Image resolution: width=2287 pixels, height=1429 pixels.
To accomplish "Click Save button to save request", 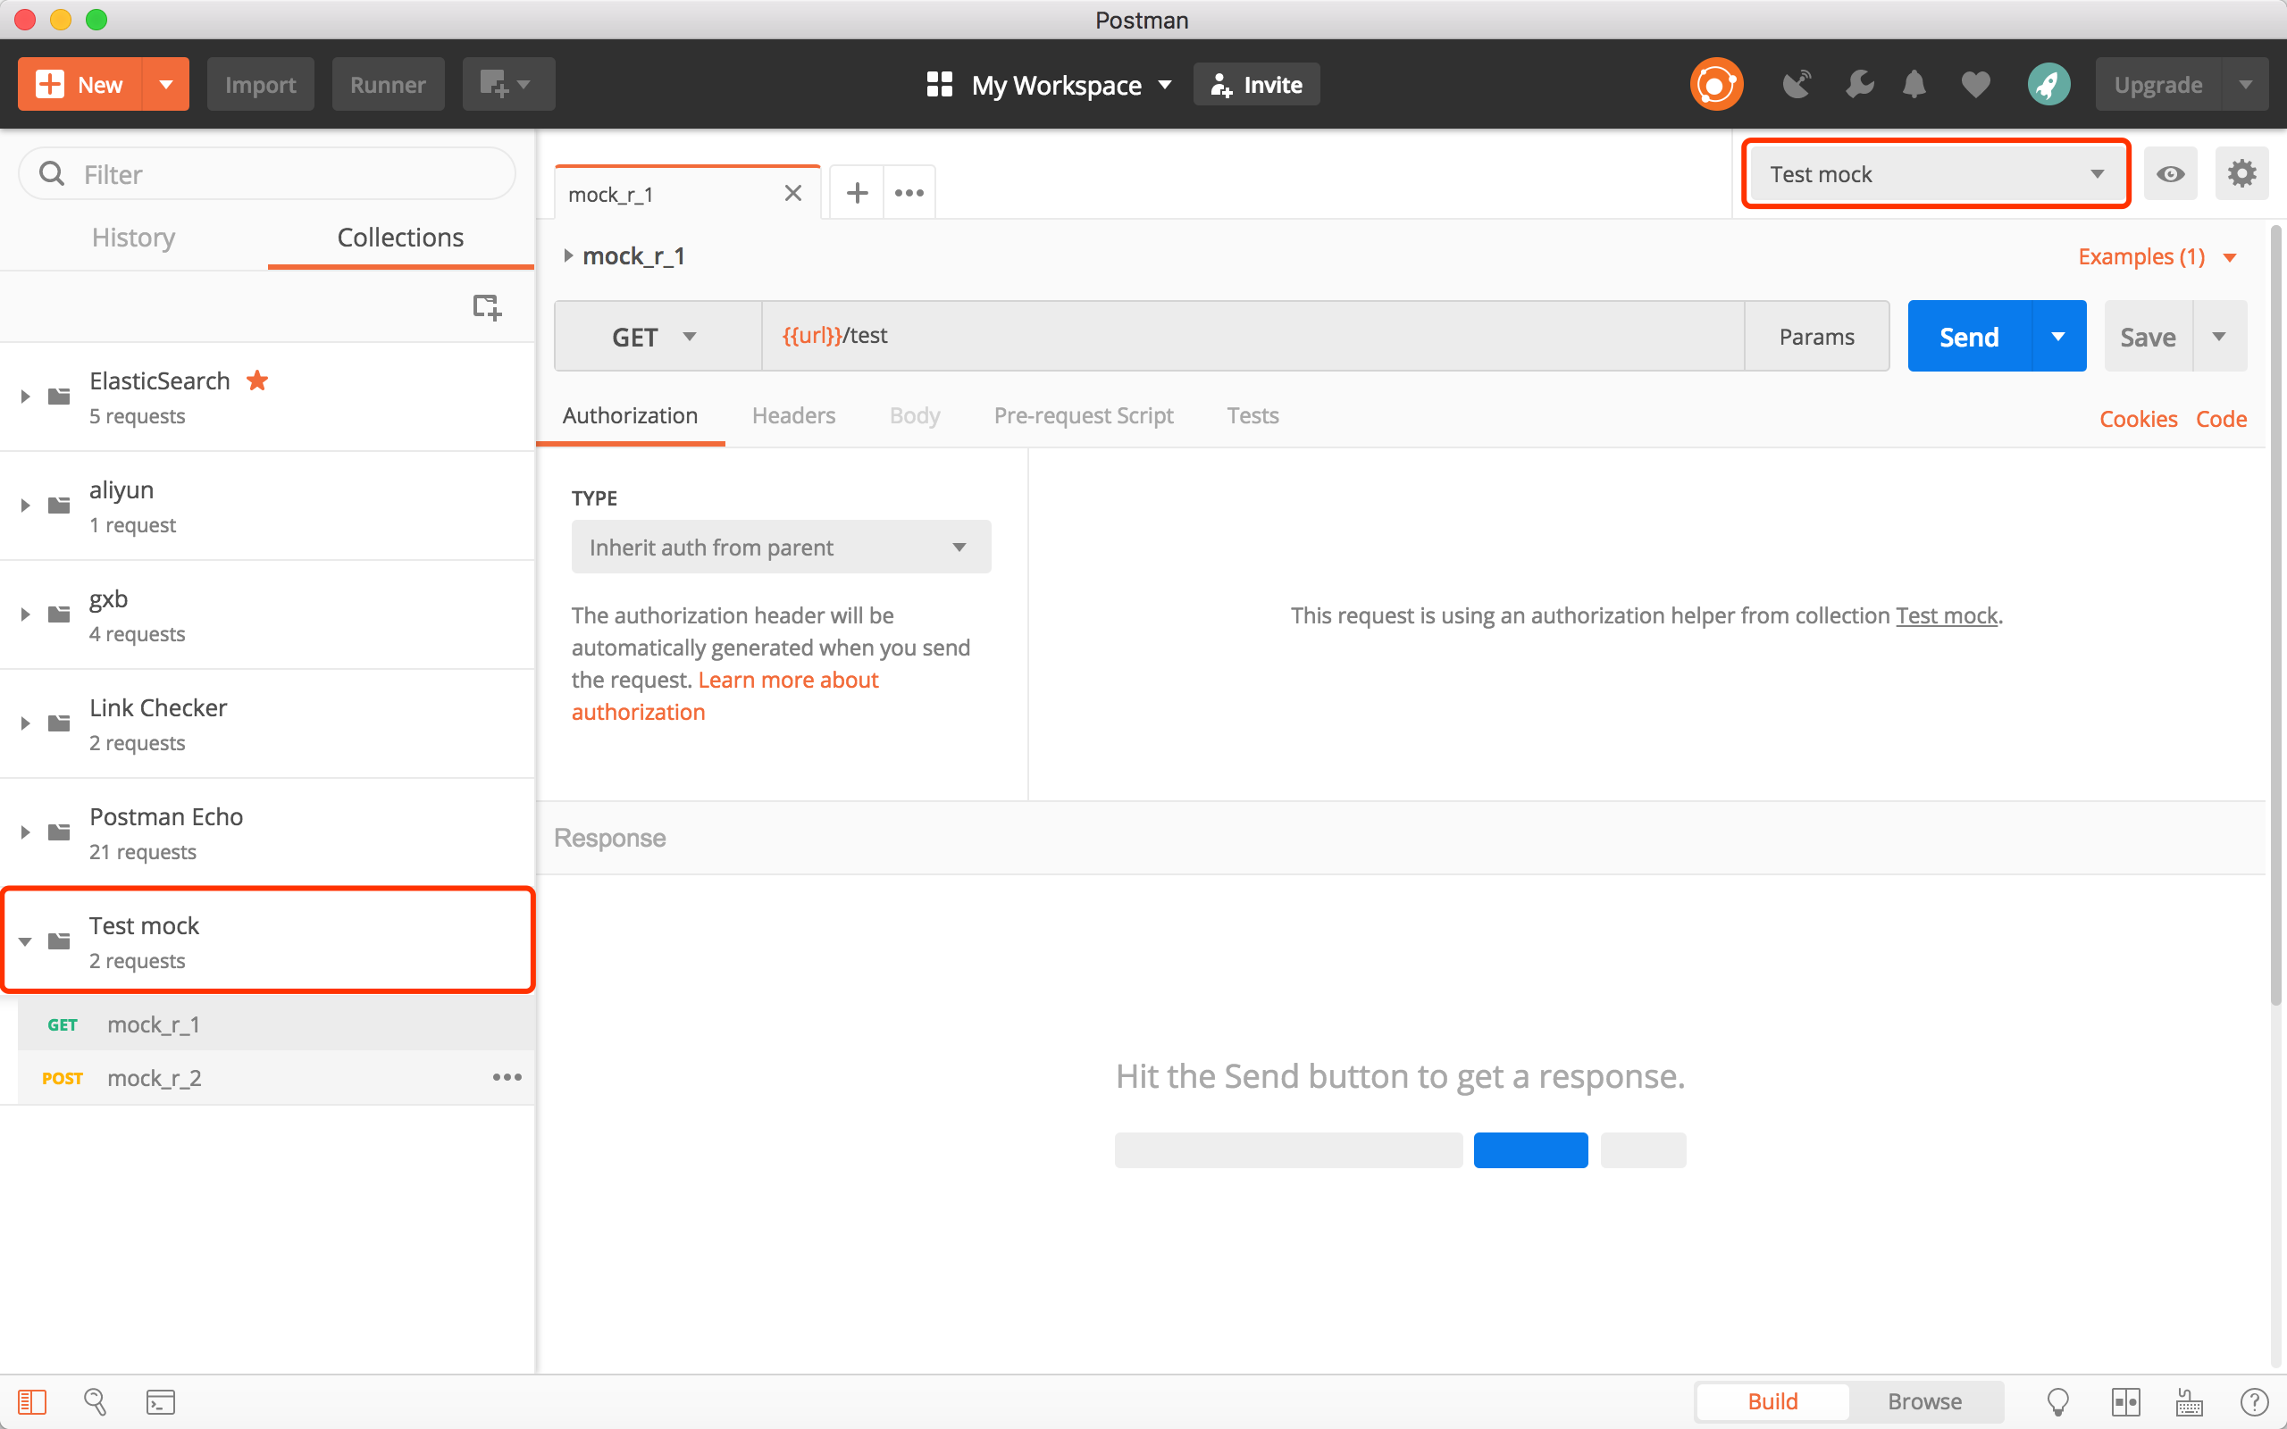I will (x=2147, y=336).
